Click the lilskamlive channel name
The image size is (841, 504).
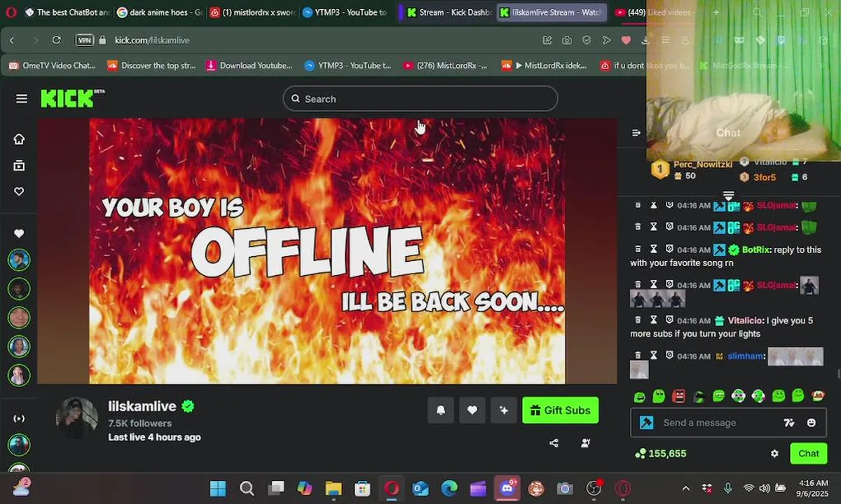(142, 406)
